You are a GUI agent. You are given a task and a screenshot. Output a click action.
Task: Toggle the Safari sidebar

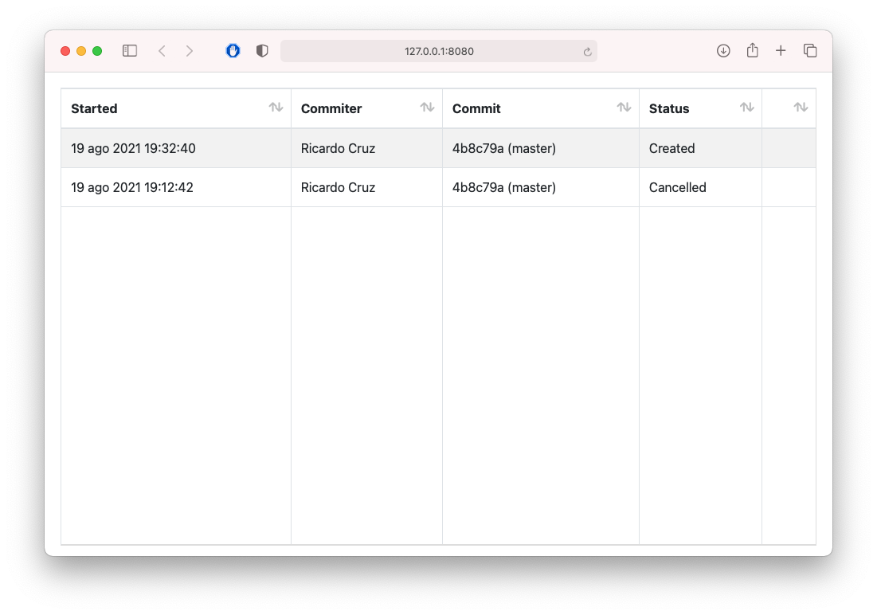coord(129,50)
